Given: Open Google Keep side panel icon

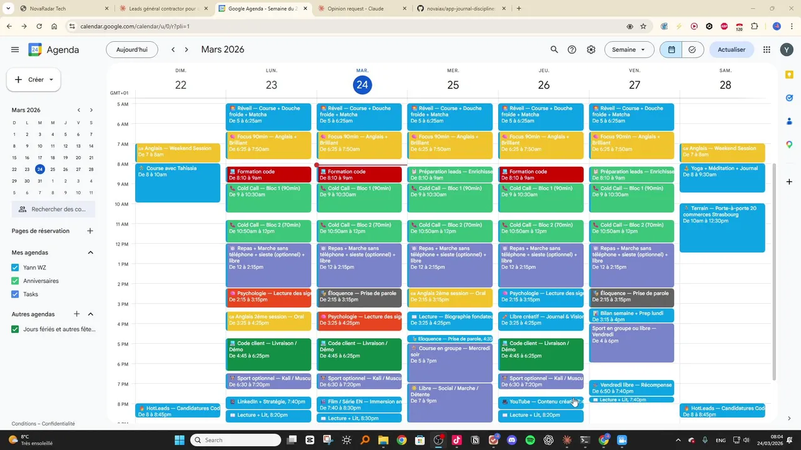Looking at the screenshot, I should pos(789,74).
